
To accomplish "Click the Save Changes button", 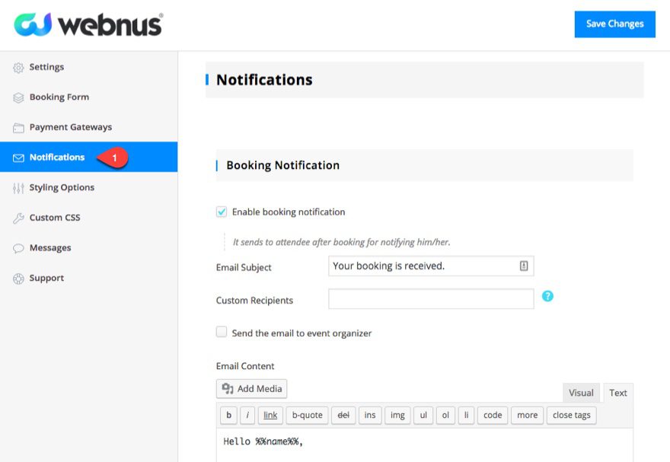I will (614, 24).
